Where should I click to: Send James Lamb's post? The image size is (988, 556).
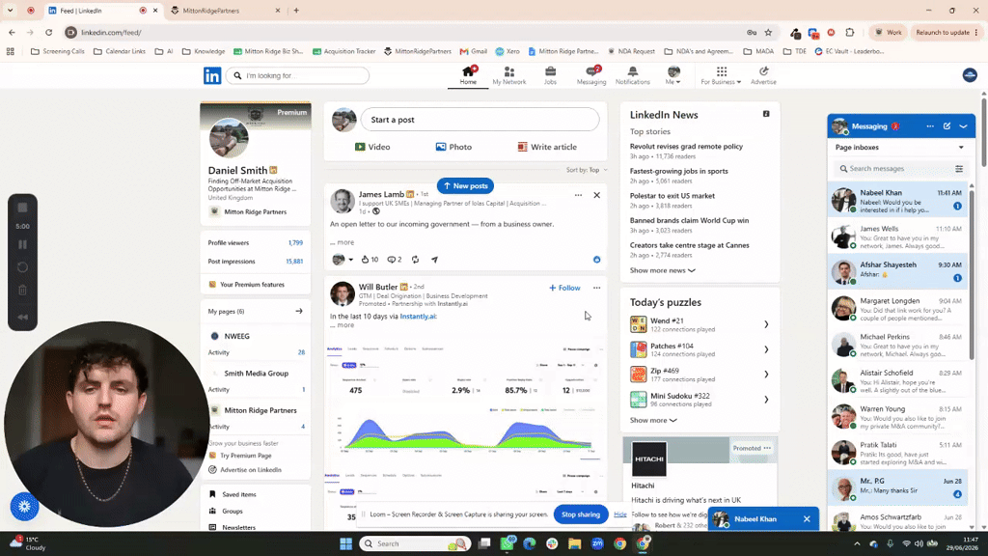click(x=435, y=260)
